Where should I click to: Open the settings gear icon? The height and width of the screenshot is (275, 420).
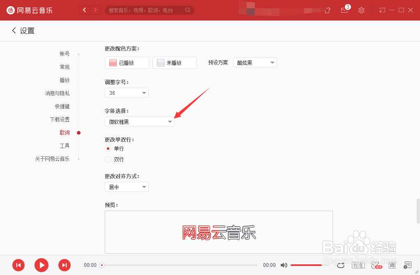tap(361, 10)
